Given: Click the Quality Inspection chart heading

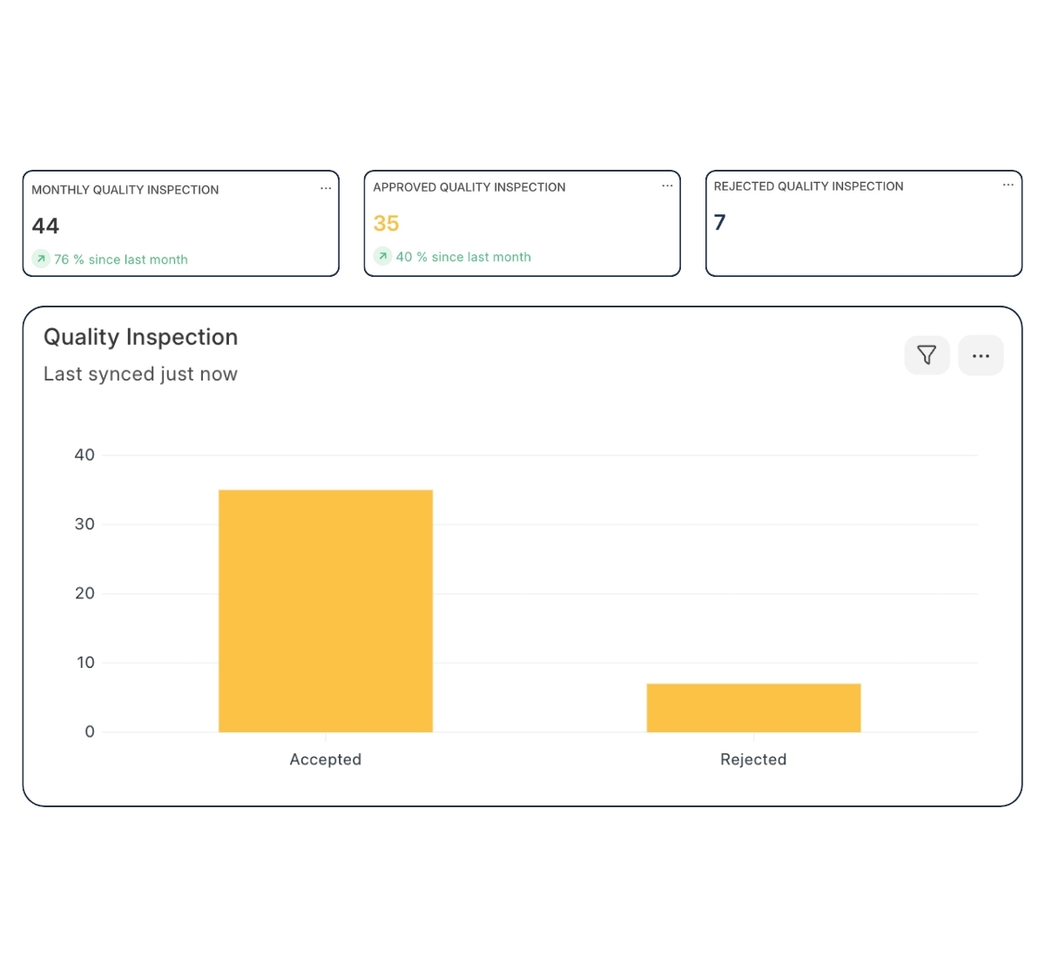Looking at the screenshot, I should tap(140, 337).
